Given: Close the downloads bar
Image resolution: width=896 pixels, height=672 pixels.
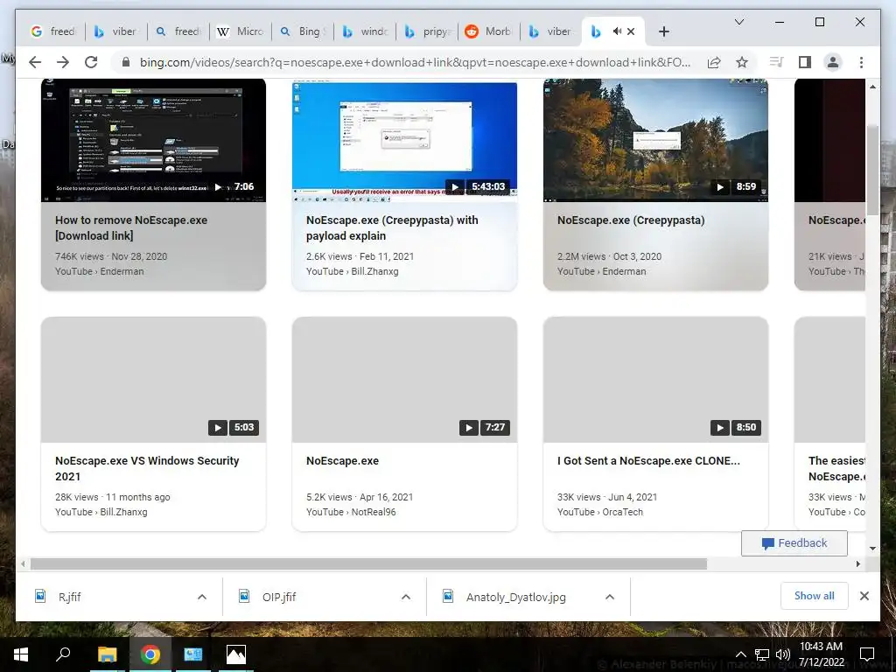Looking at the screenshot, I should click(864, 596).
